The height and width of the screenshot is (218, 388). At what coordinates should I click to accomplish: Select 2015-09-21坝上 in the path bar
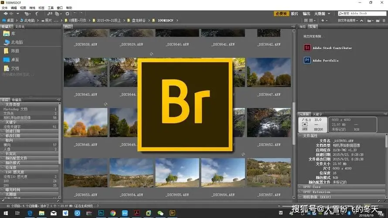(x=109, y=20)
